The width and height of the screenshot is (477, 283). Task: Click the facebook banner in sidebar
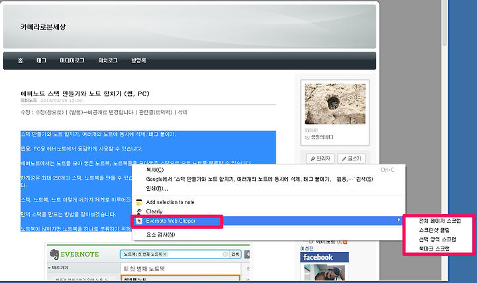tap(324, 257)
